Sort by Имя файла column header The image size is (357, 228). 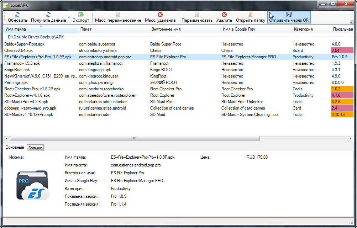tap(41, 29)
